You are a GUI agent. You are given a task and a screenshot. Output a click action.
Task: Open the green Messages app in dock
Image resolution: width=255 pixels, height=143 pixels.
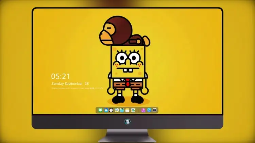(100, 110)
